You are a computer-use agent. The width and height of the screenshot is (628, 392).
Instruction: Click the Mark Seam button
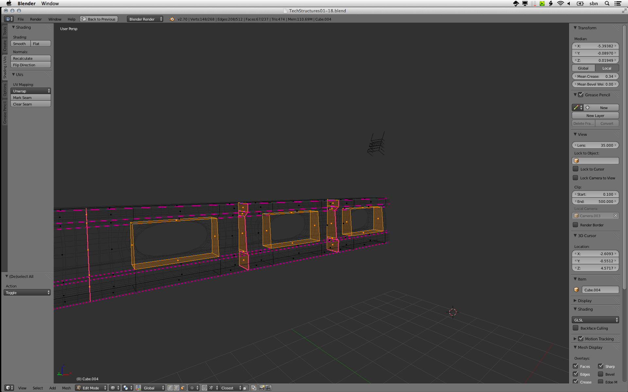point(31,98)
